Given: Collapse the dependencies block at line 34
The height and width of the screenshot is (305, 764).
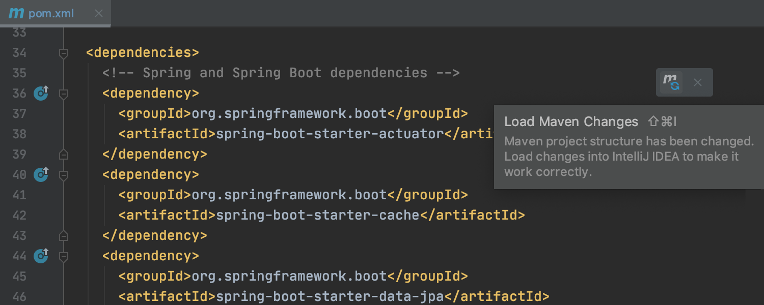Looking at the screenshot, I should (64, 53).
